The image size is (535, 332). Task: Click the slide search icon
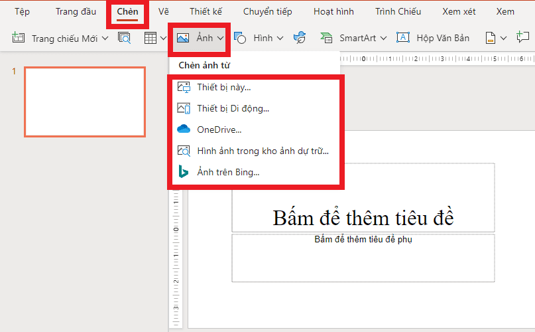tap(124, 38)
